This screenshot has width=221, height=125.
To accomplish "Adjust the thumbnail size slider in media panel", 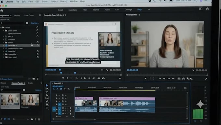I will [x=14, y=119].
